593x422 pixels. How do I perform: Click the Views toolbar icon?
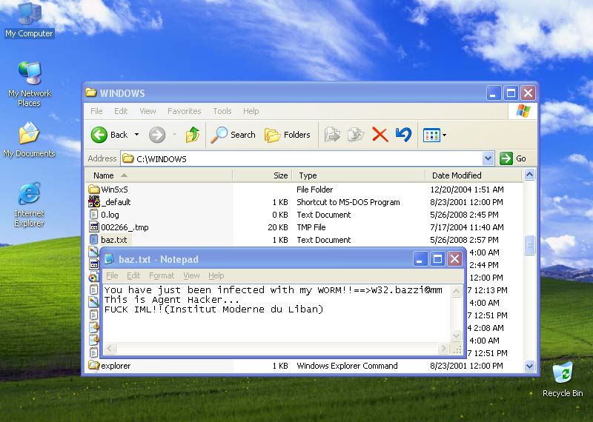431,135
